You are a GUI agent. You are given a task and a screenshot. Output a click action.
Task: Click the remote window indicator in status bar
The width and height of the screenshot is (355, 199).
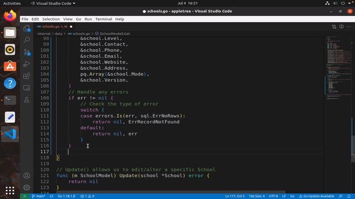tap(24, 196)
